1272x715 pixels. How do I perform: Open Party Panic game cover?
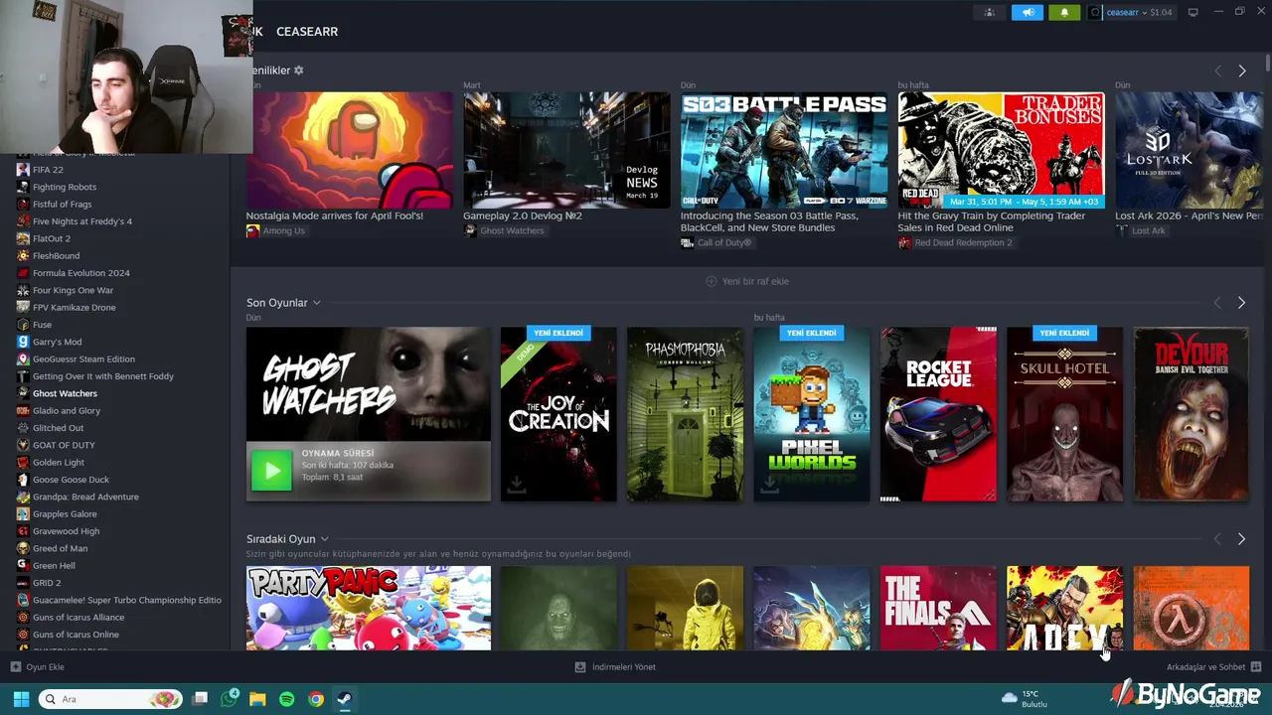click(x=369, y=608)
